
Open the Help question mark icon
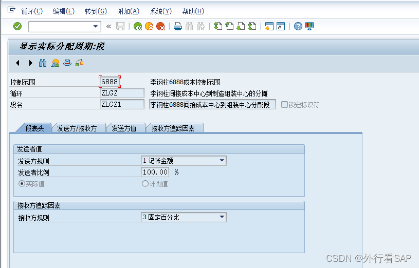pos(298,26)
